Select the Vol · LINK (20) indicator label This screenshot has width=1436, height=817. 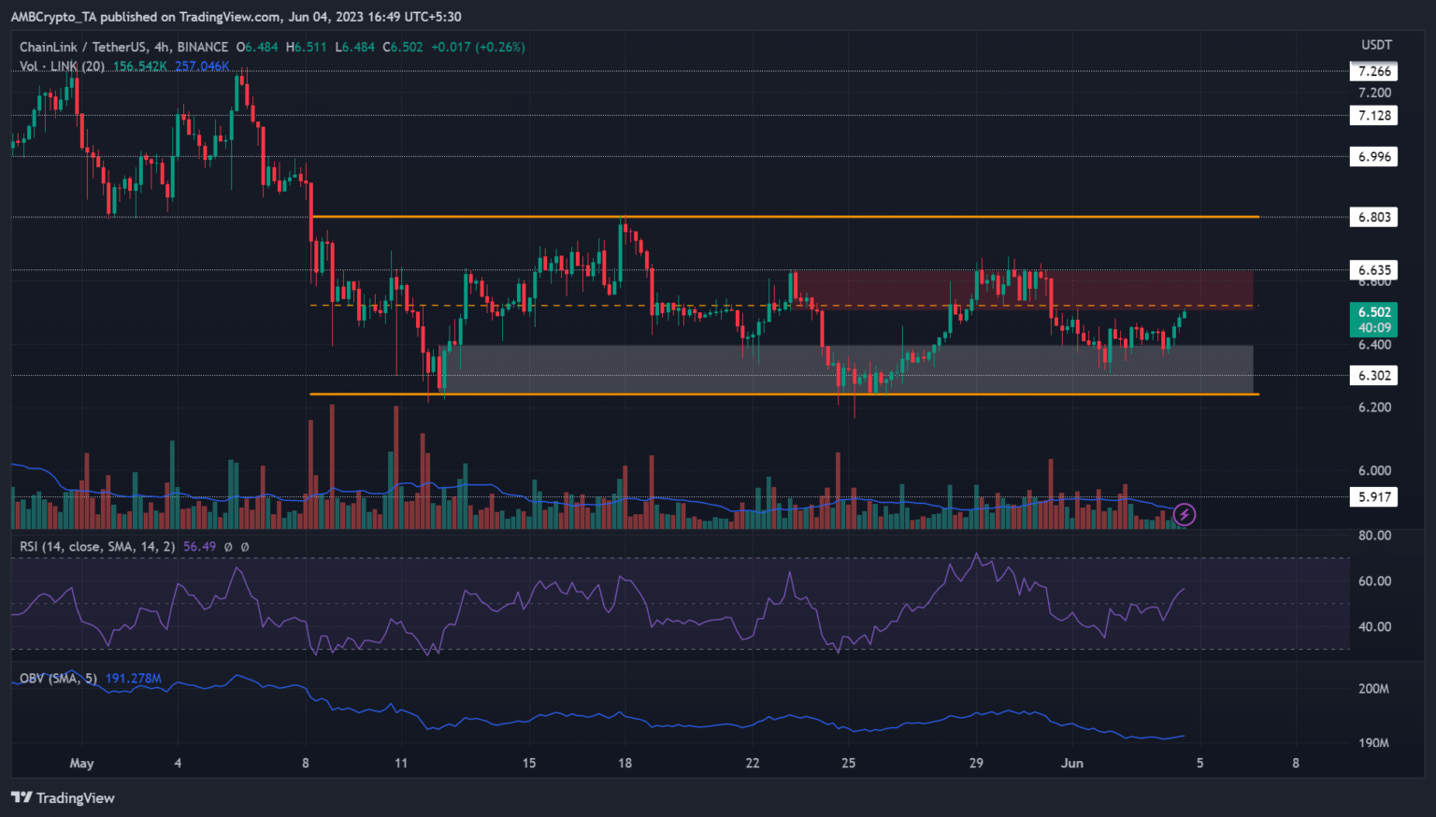pyautogui.click(x=62, y=66)
